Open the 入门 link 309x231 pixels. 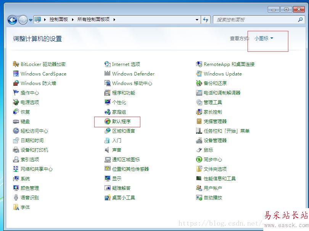117,140
